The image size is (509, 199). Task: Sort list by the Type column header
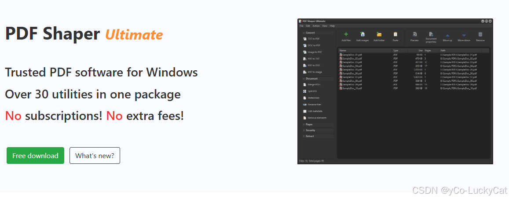pyautogui.click(x=399, y=51)
